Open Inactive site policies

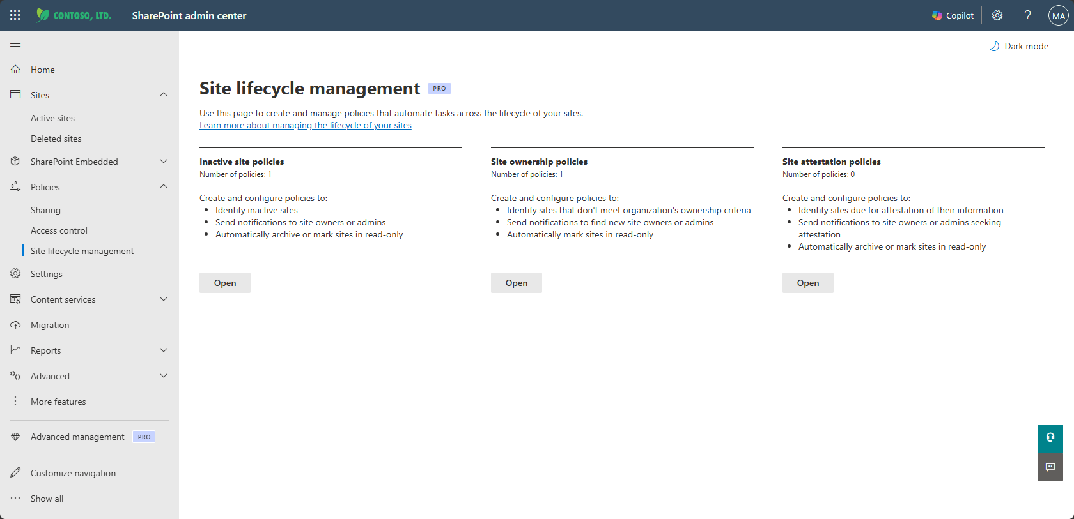coord(225,283)
